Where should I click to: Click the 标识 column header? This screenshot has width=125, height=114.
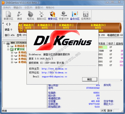tap(111, 44)
